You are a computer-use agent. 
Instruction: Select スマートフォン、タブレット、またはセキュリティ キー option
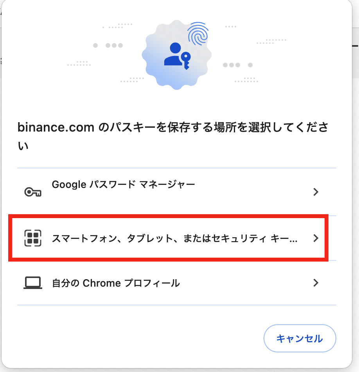click(168, 238)
